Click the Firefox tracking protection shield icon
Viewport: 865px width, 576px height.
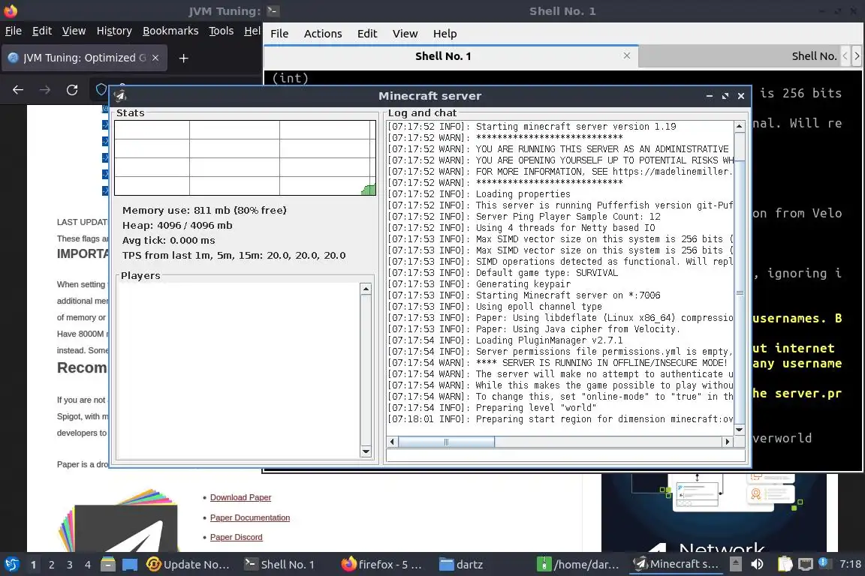tap(101, 89)
